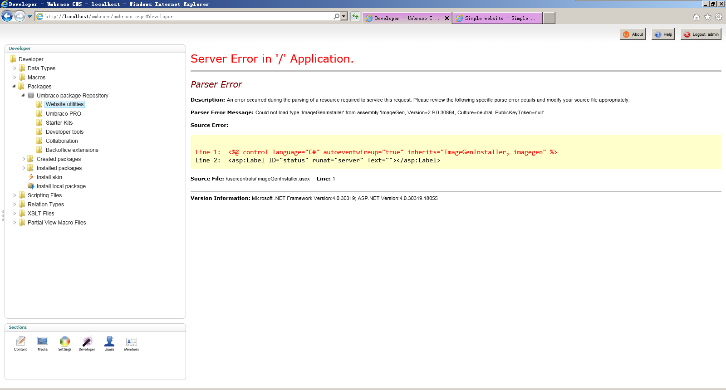Viewport: 726px width, 390px height.
Task: Switch to the Simple website tab
Action: [497, 18]
